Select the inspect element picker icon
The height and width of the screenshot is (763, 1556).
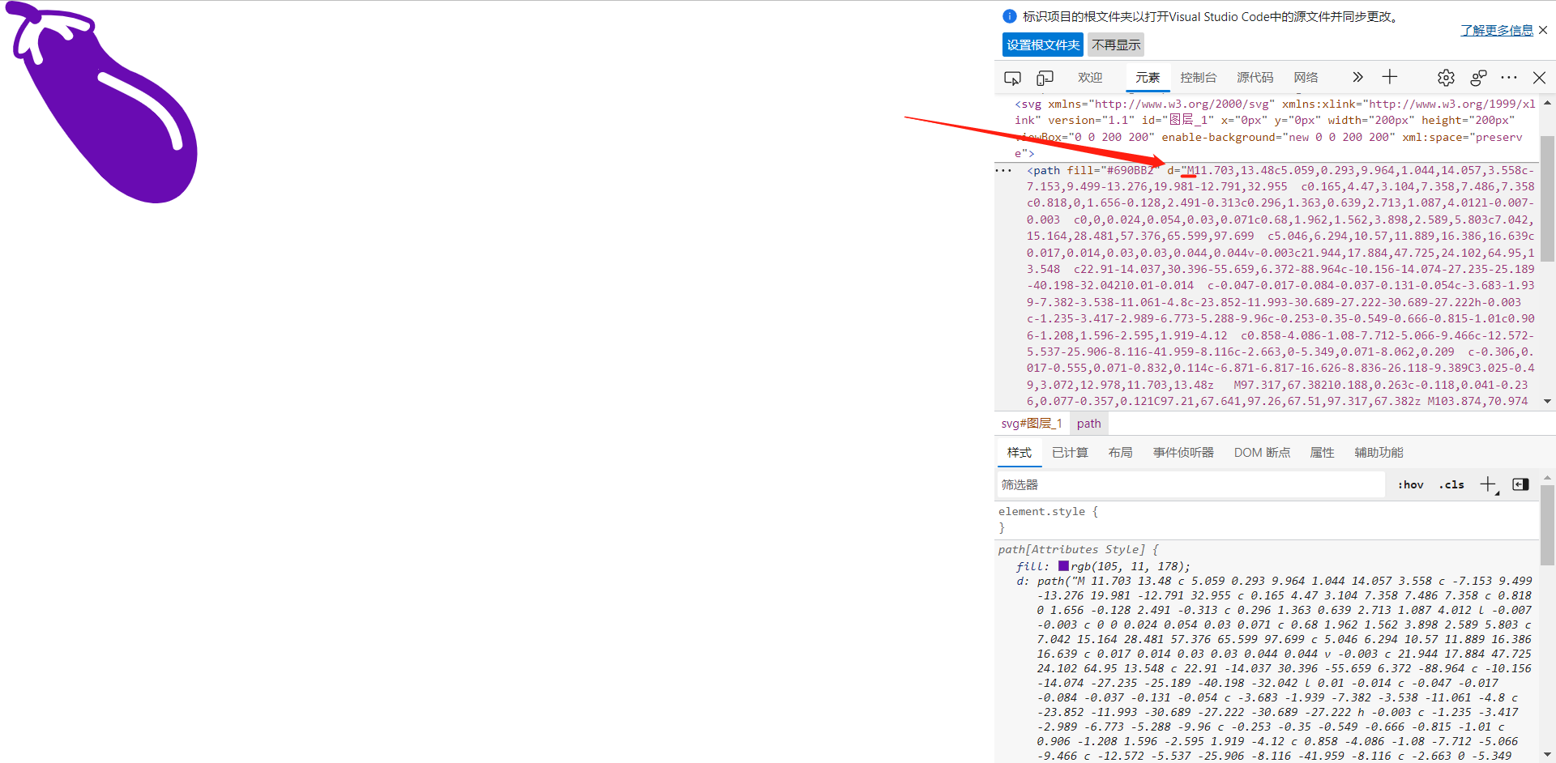coord(1012,78)
